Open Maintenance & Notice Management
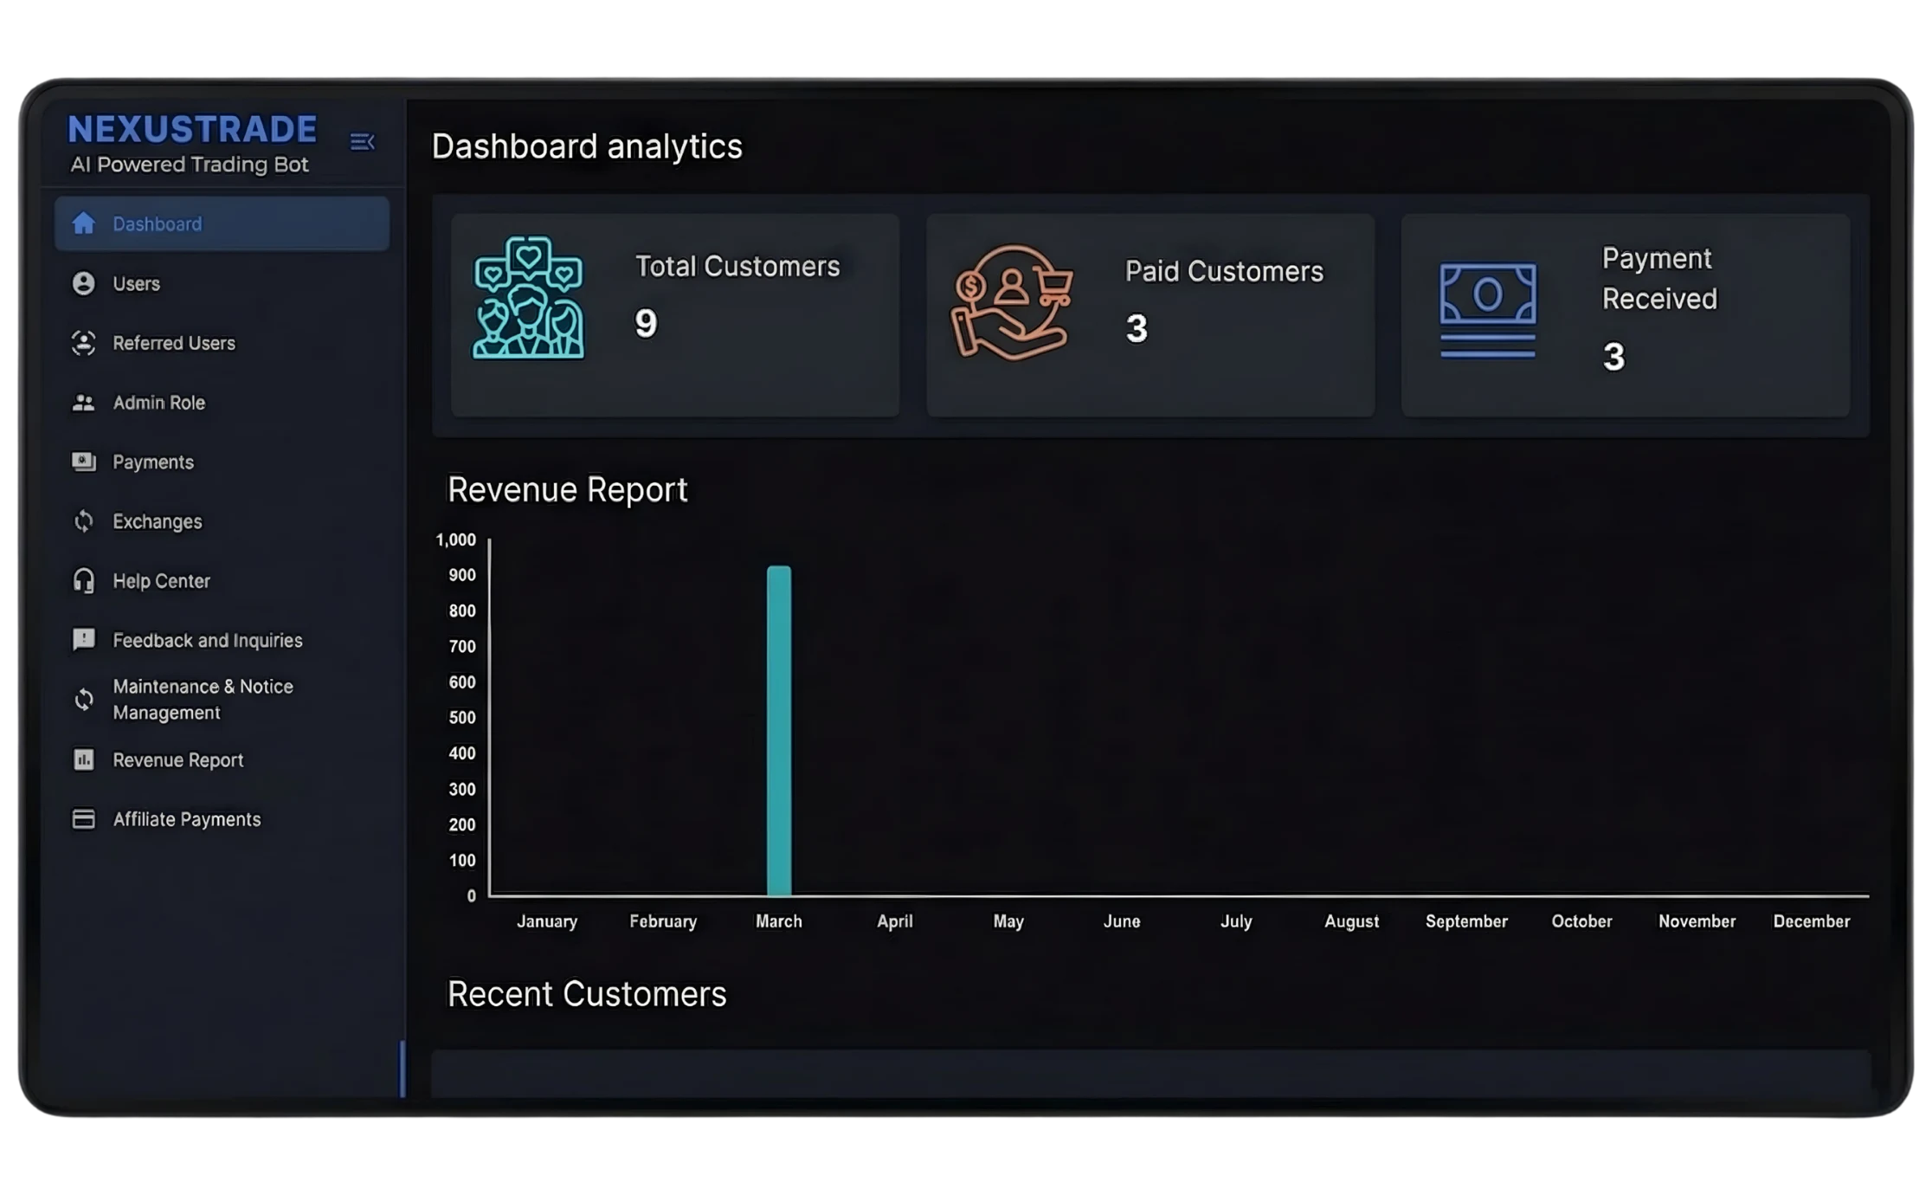1932x1195 pixels. 203,699
